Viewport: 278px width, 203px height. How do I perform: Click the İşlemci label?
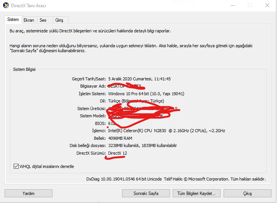[99, 131]
